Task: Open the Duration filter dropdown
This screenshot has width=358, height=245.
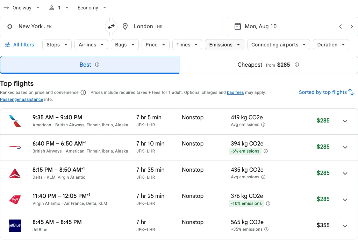Action: coord(331,45)
